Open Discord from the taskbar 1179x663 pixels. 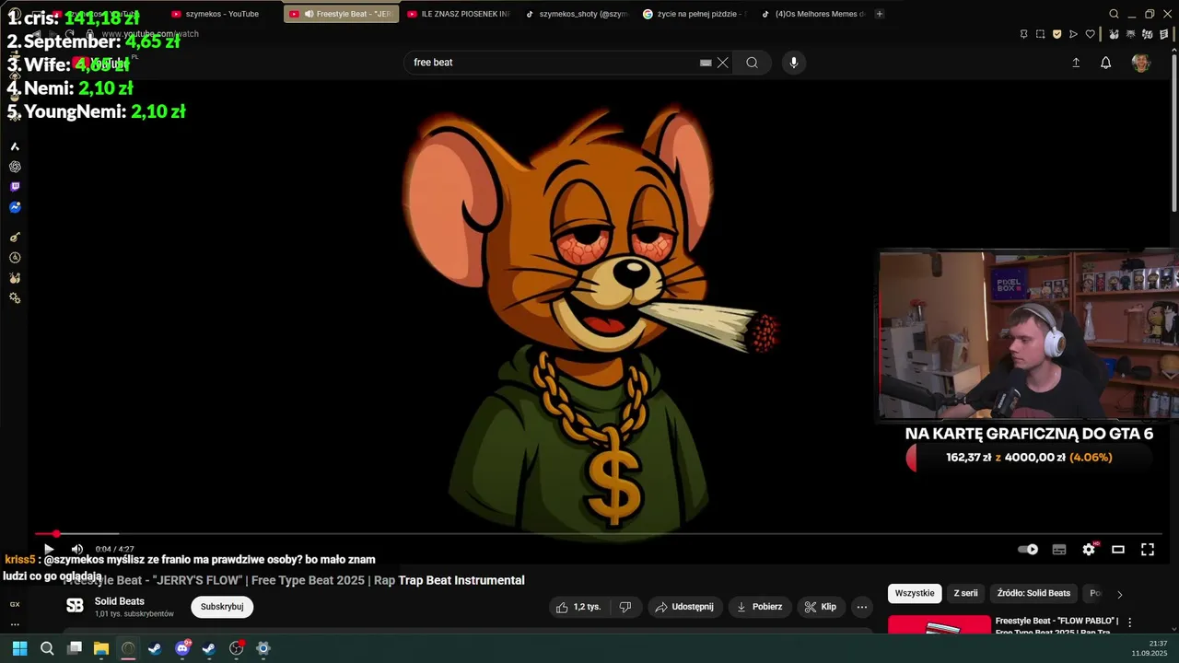pyautogui.click(x=182, y=648)
